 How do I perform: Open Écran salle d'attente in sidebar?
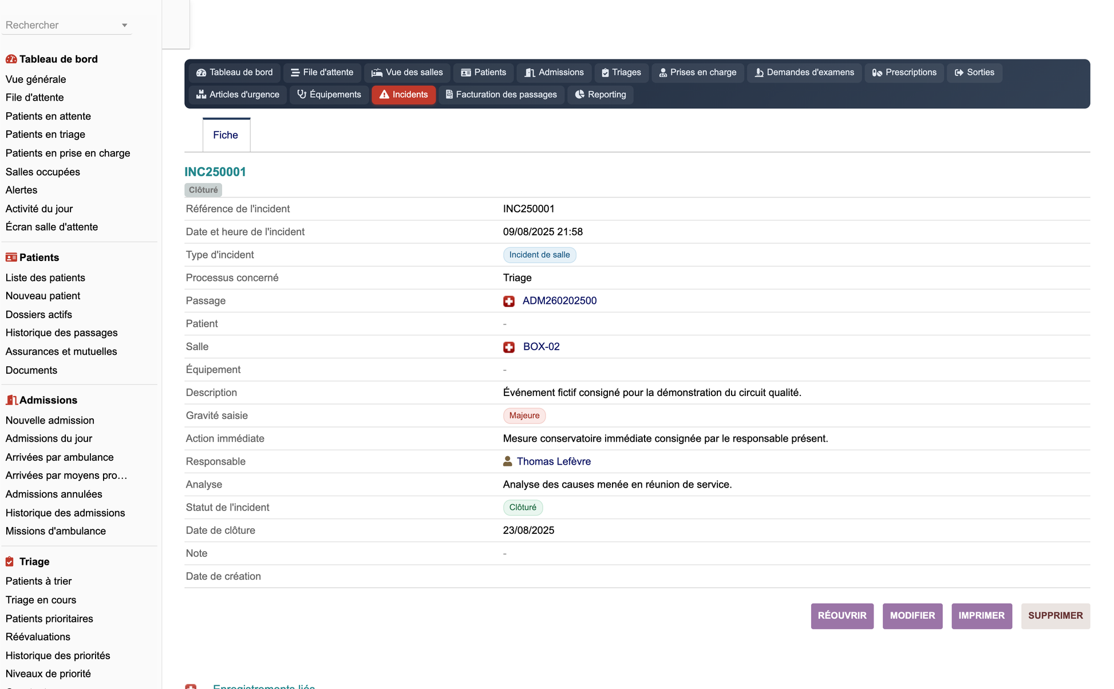52,227
